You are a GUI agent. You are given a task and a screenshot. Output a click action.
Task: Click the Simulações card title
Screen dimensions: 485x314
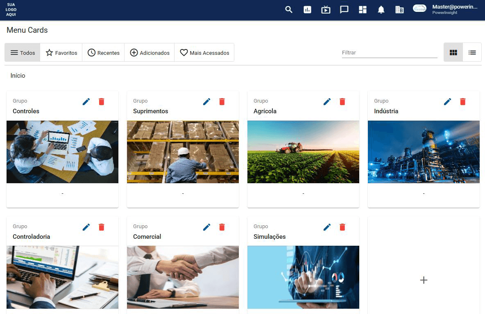point(270,237)
